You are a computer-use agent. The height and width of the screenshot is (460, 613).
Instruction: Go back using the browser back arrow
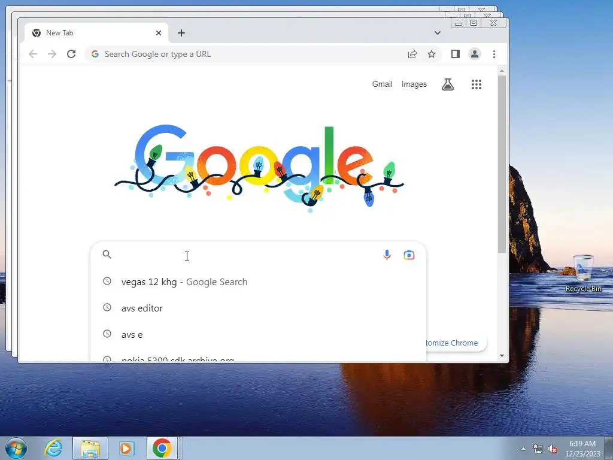(33, 54)
